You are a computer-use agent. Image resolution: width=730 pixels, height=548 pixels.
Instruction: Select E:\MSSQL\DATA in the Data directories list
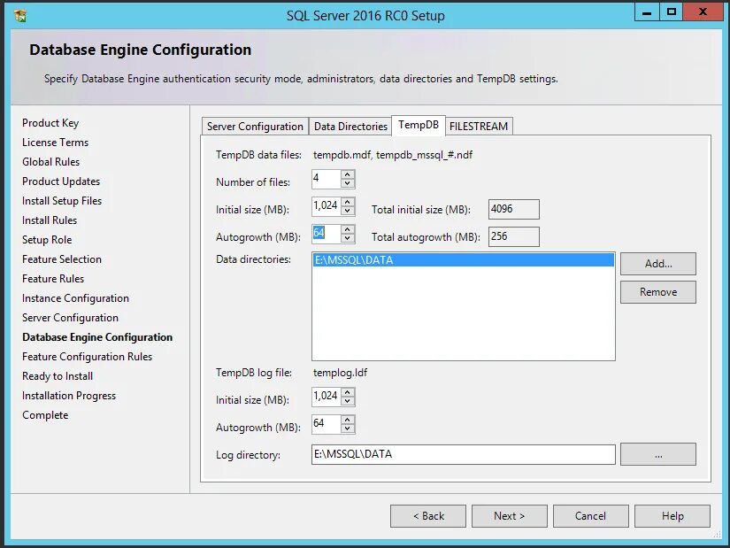click(464, 260)
